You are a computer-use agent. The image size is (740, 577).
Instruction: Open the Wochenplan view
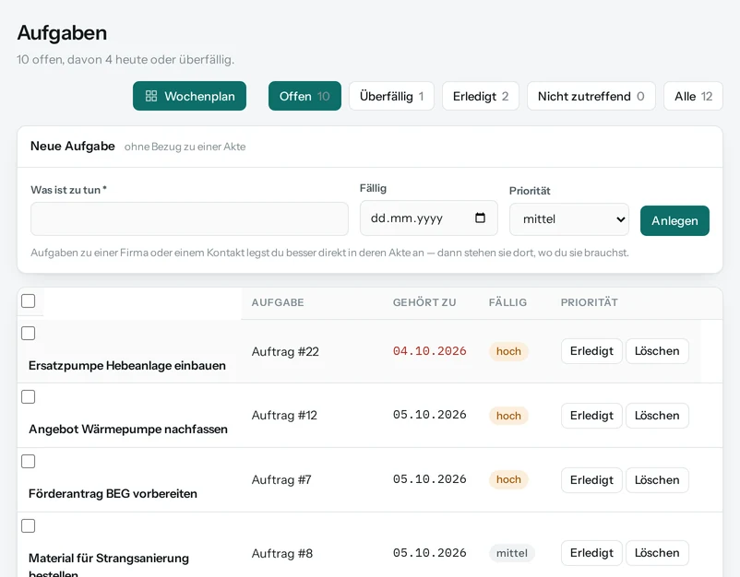tap(190, 96)
